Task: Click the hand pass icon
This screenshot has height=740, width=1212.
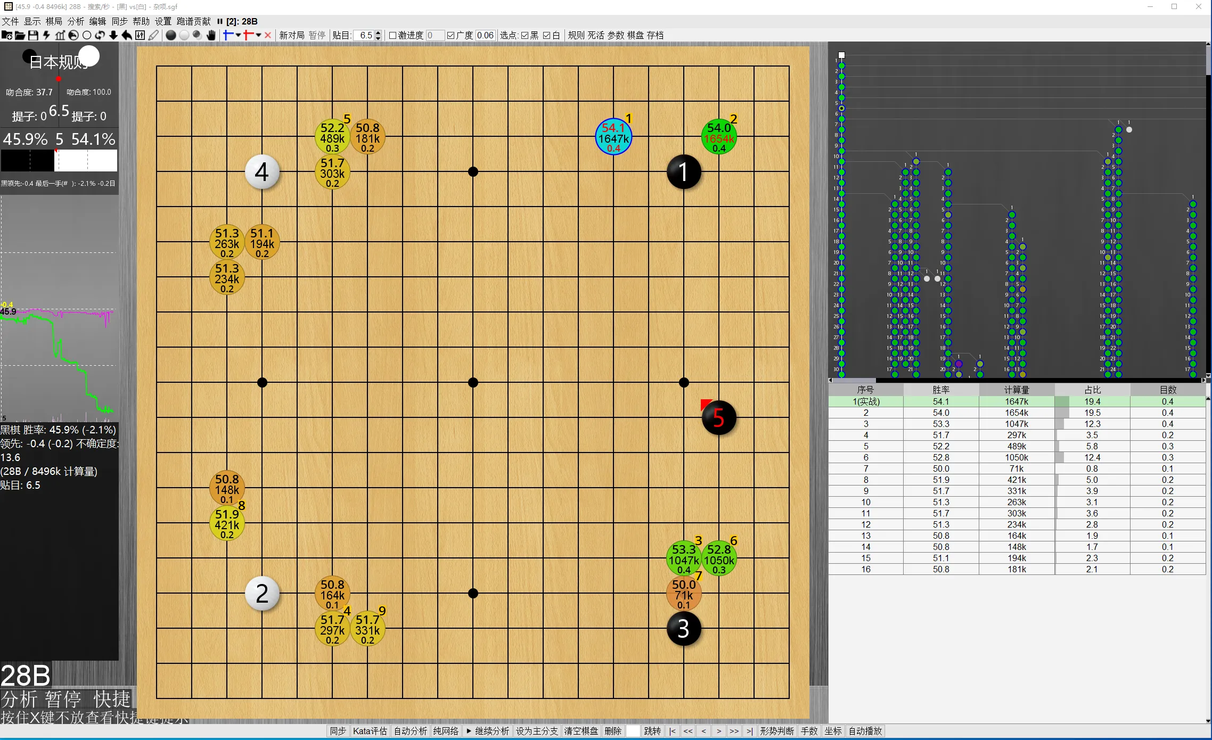Action: 211,35
